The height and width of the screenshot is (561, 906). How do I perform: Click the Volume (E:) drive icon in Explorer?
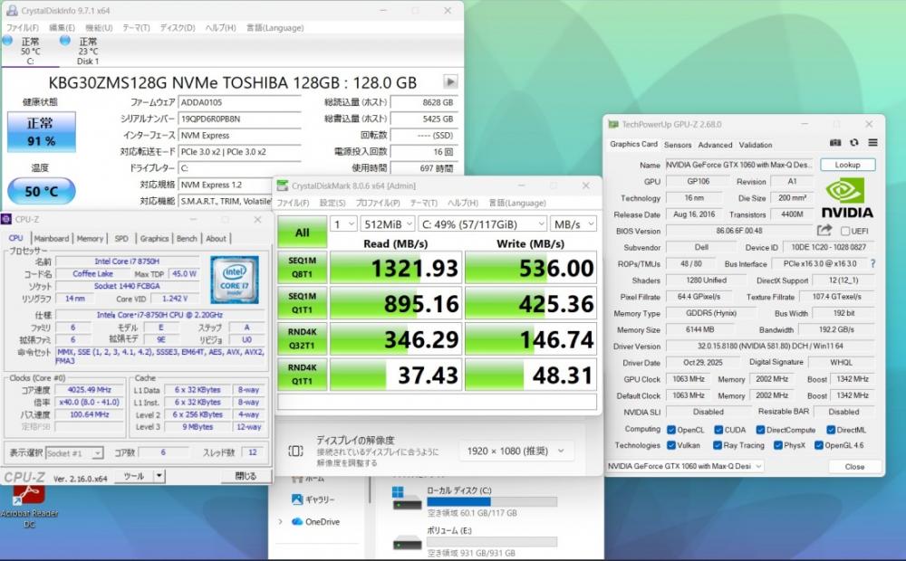click(407, 543)
